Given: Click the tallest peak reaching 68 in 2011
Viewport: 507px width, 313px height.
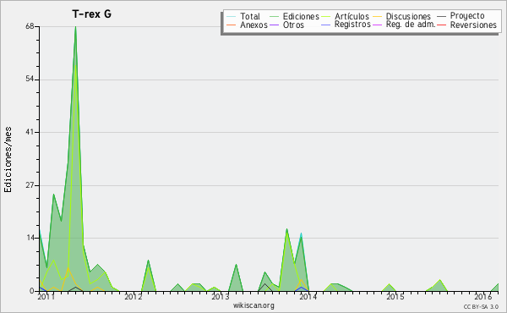Looking at the screenshot, I should coord(75,27).
